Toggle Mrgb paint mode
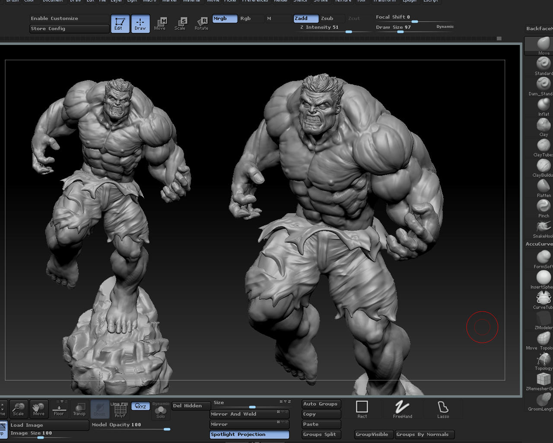This screenshot has width=553, height=443. [225, 19]
